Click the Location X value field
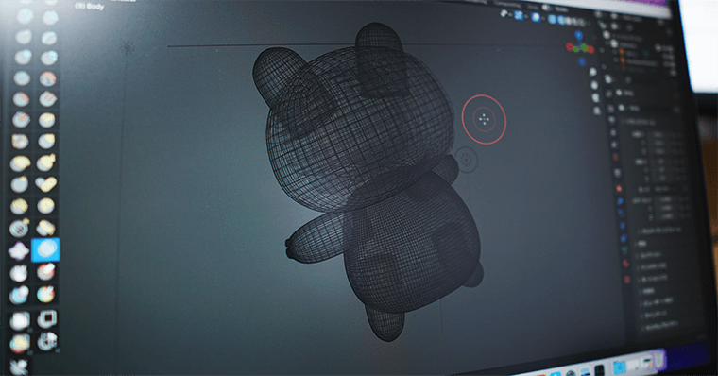 658,135
